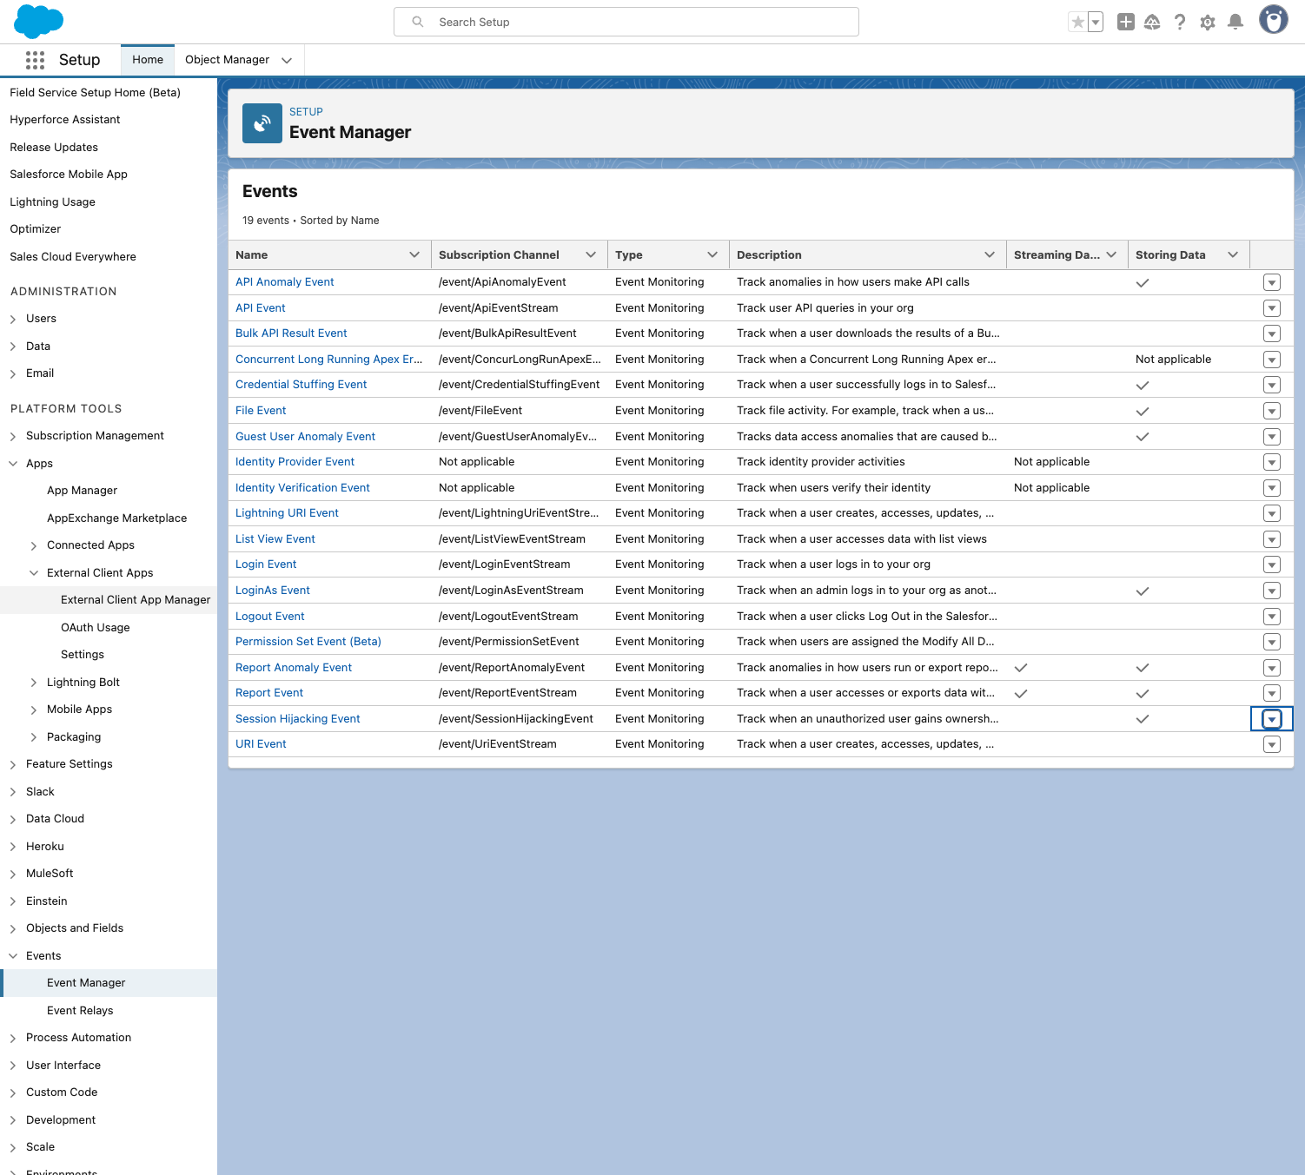Open the Global Actions plus icon

point(1125,22)
